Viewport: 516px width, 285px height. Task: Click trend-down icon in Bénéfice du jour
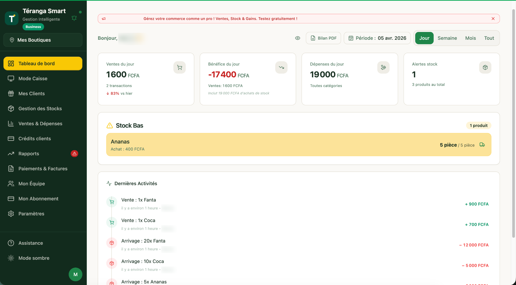pos(281,67)
